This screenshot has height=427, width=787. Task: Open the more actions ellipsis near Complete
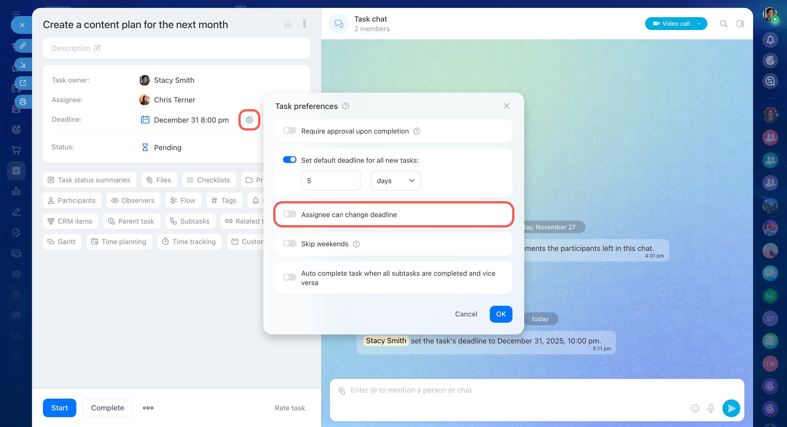point(148,408)
